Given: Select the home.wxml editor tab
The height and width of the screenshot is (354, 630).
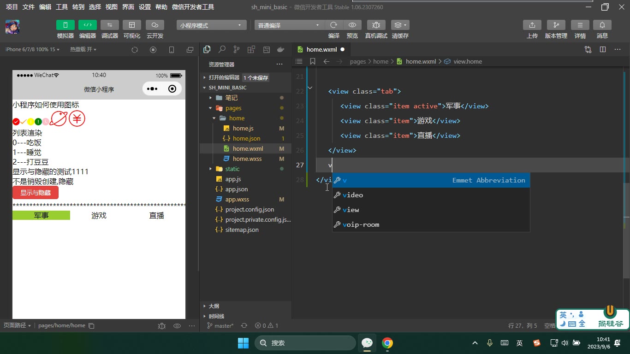Looking at the screenshot, I should tap(321, 49).
